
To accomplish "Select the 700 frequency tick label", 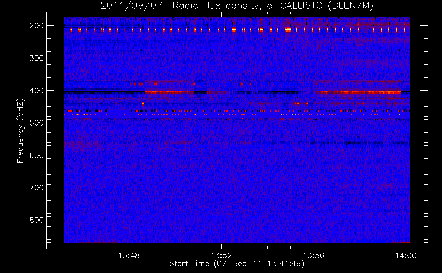I will point(37,188).
